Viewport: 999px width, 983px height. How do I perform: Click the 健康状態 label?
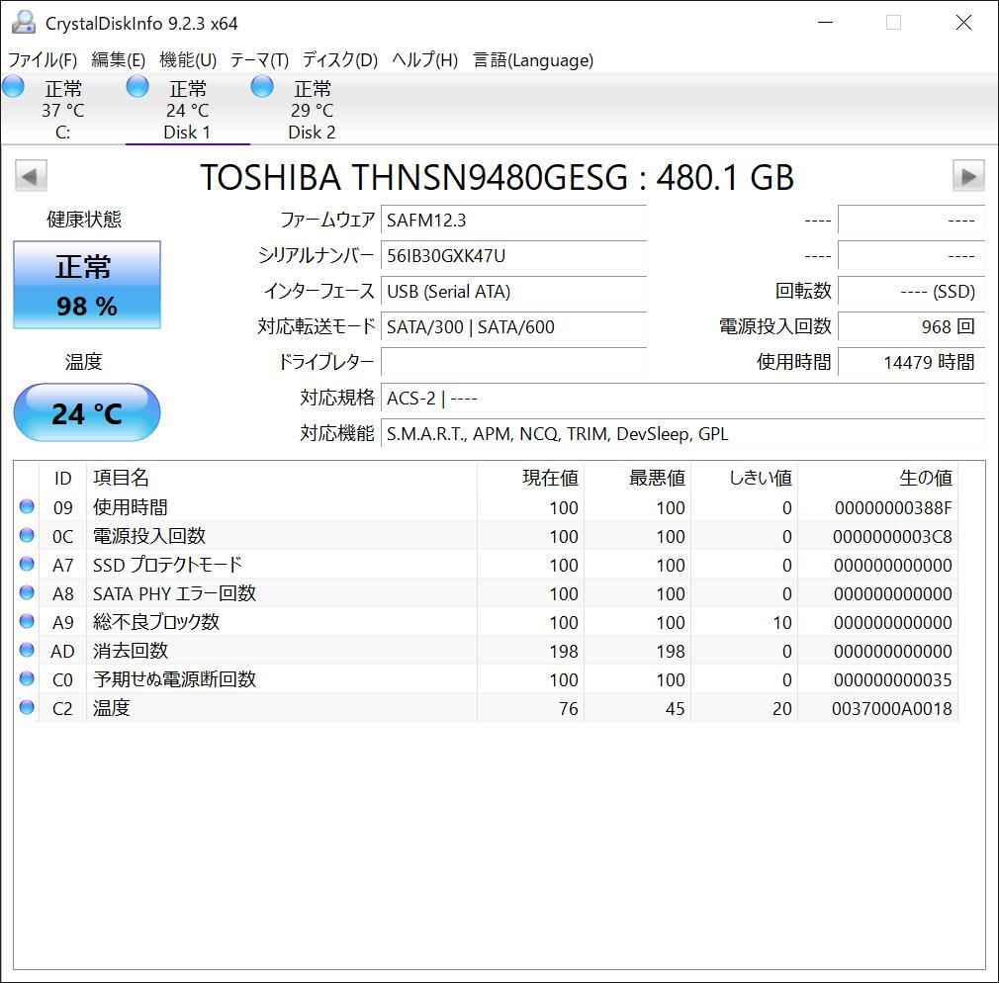[x=84, y=220]
